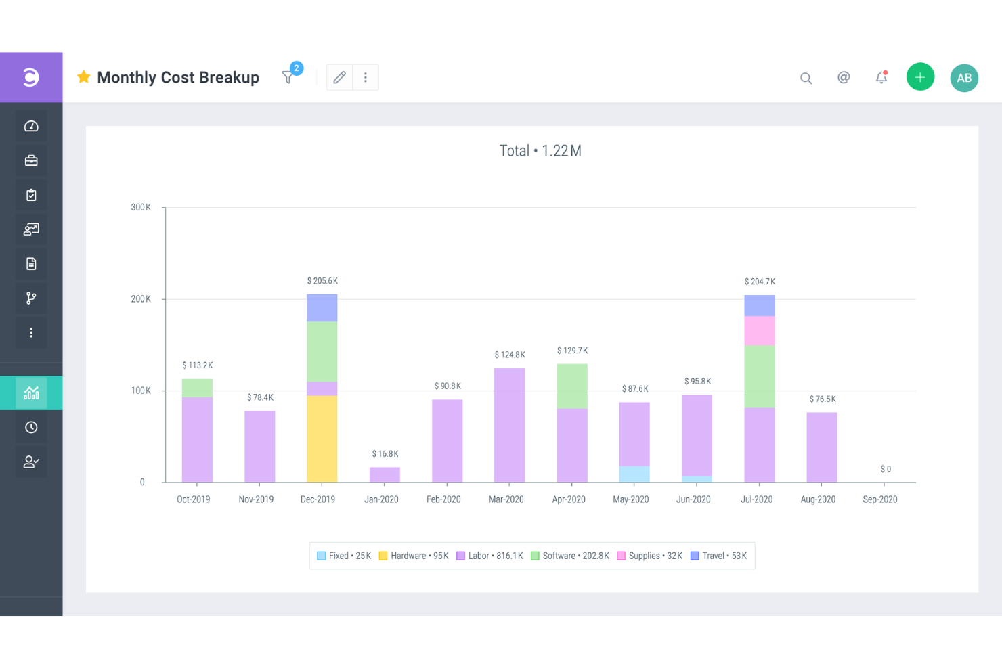Open the clipboard tasks icon
This screenshot has width=1002, height=668.
pos(31,195)
